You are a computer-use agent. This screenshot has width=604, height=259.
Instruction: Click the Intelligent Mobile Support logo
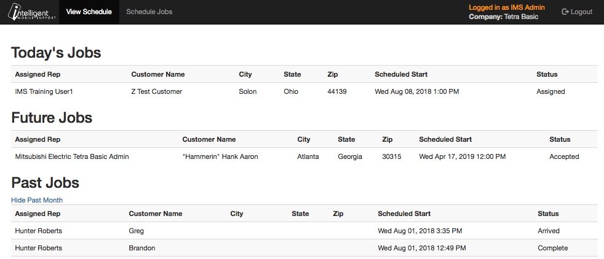33,12
